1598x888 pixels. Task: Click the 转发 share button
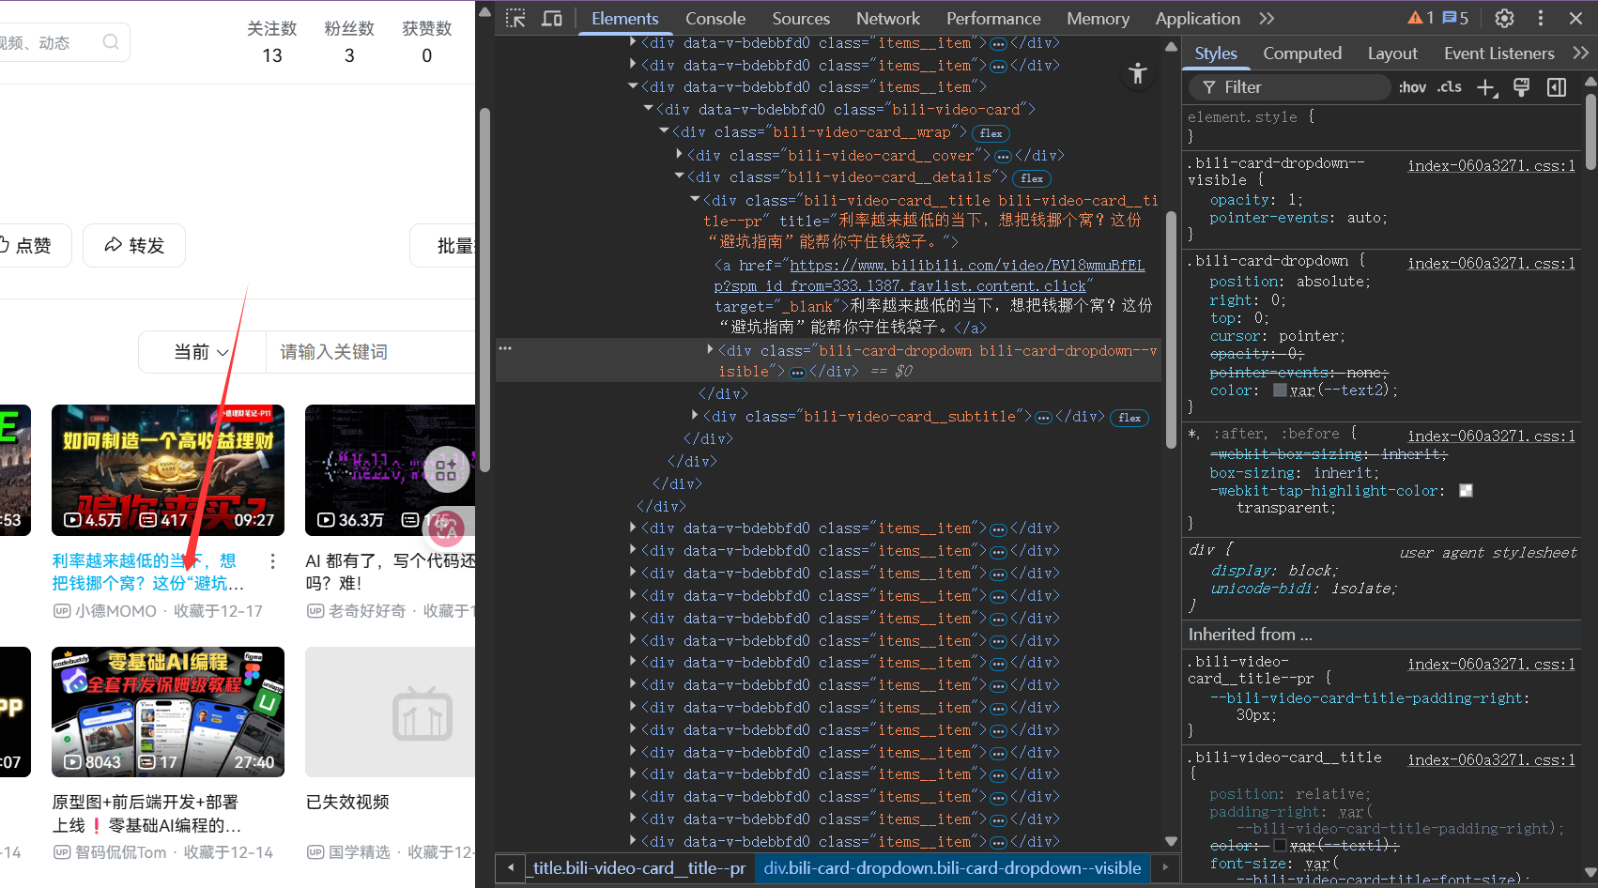click(x=134, y=246)
